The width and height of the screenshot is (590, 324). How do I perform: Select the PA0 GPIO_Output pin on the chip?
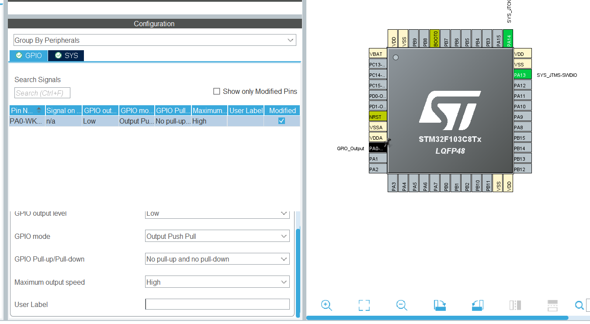point(378,148)
